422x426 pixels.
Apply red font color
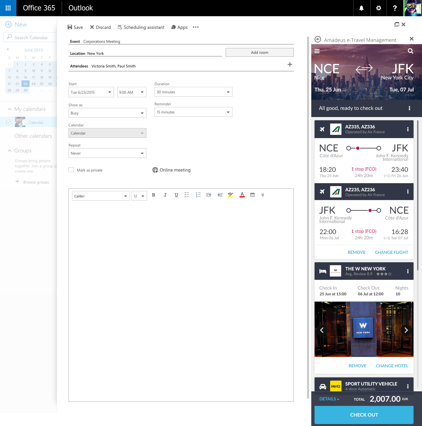coord(242,195)
